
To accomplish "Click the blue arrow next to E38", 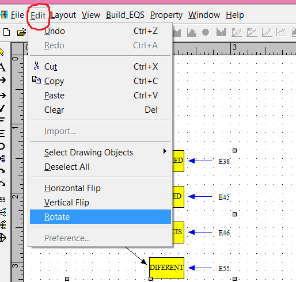I will (x=200, y=161).
